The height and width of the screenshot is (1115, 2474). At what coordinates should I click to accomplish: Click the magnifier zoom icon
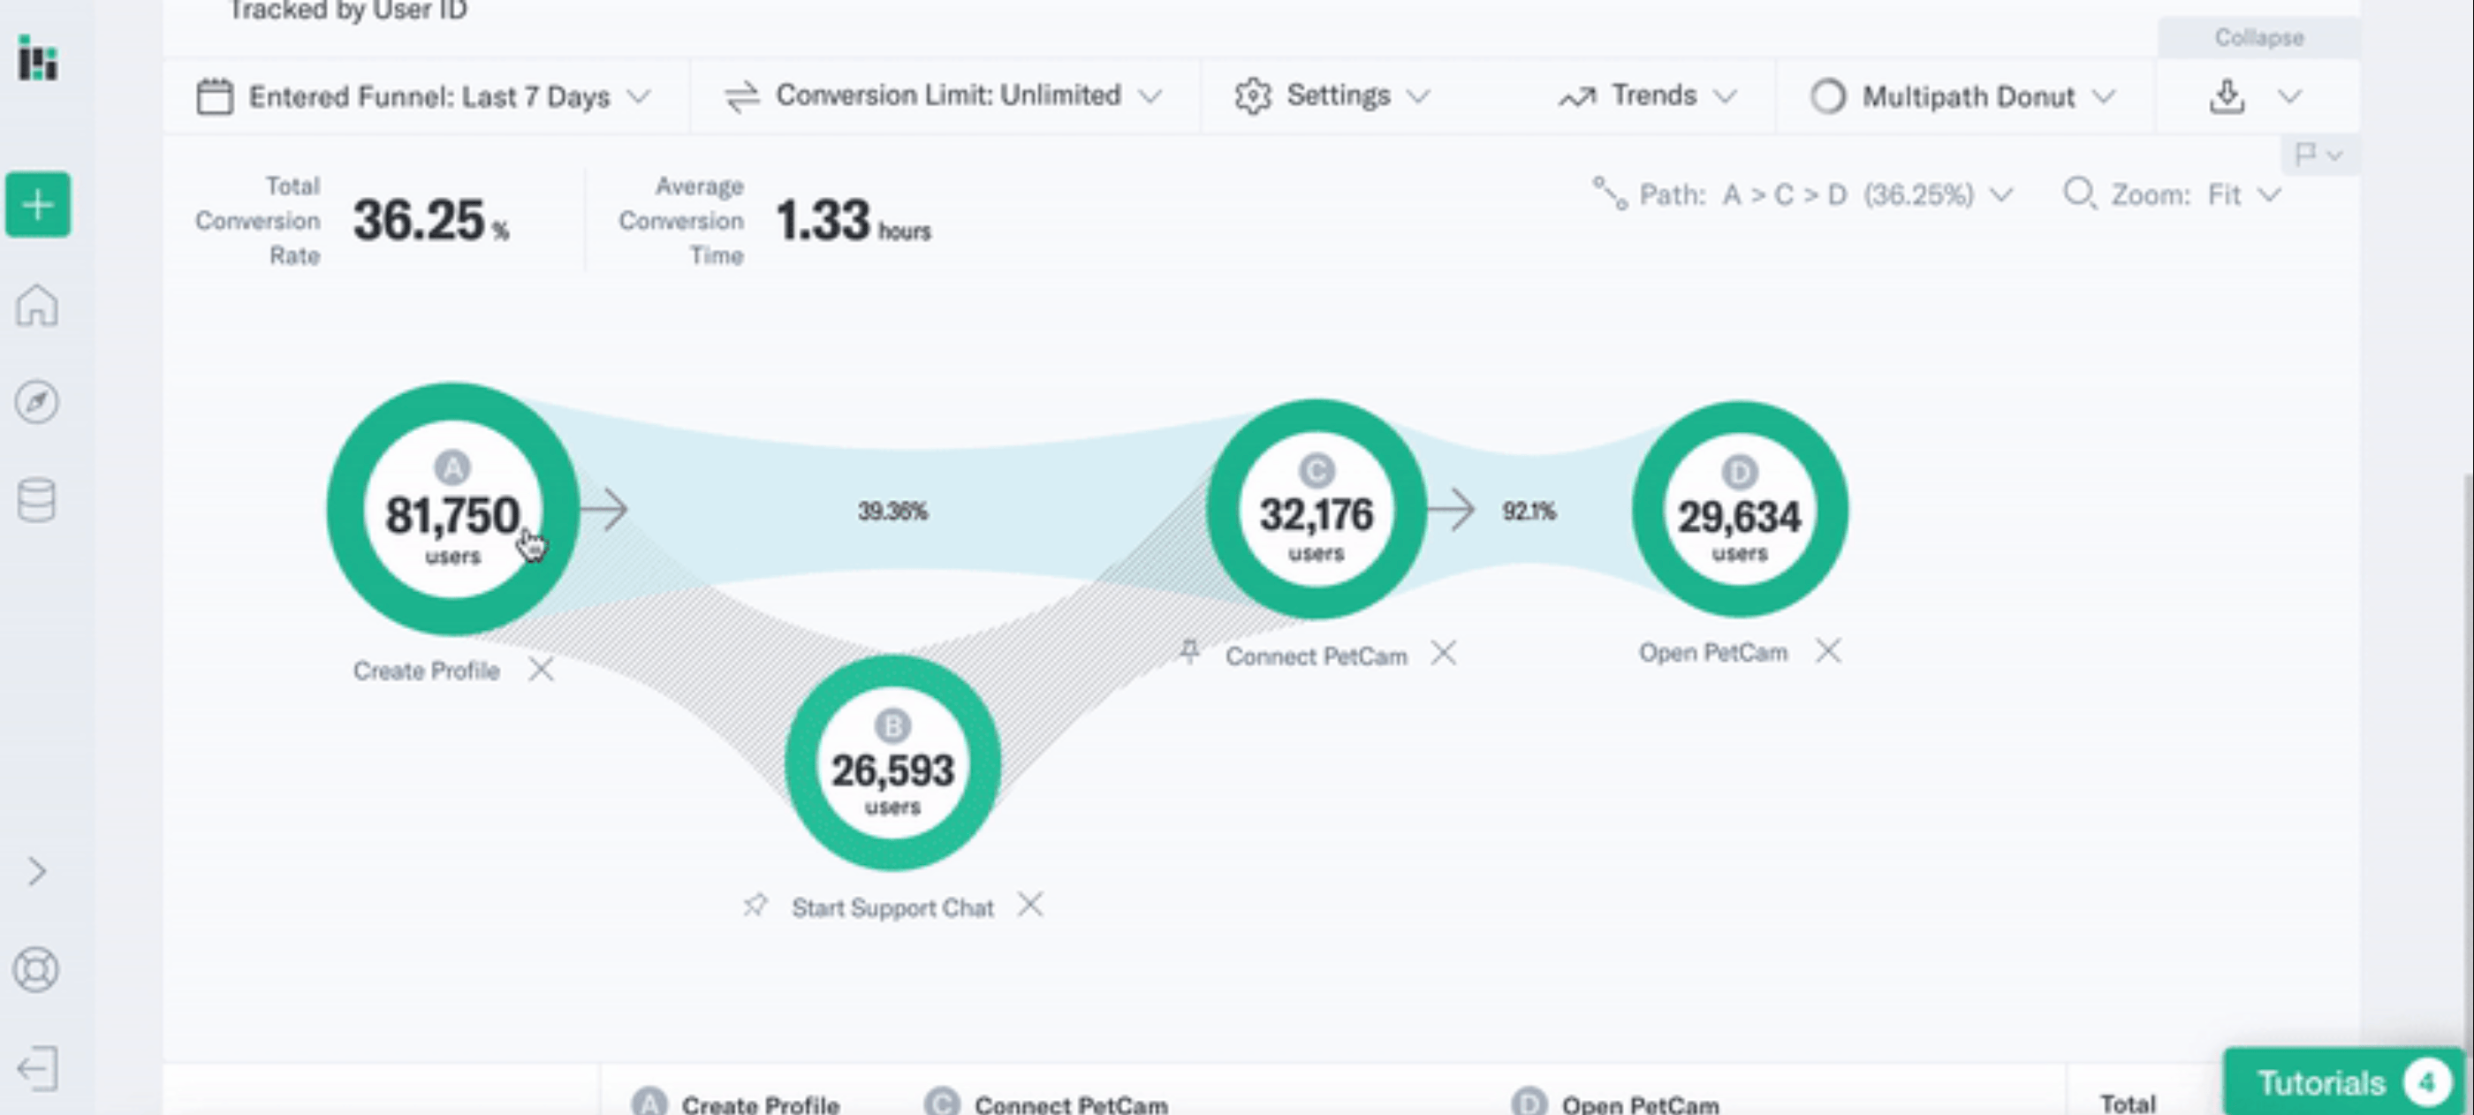[x=2079, y=194]
